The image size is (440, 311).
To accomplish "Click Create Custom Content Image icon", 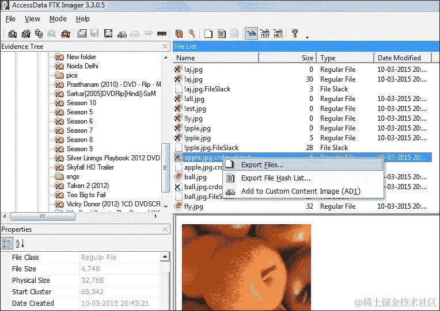I will click(135, 33).
